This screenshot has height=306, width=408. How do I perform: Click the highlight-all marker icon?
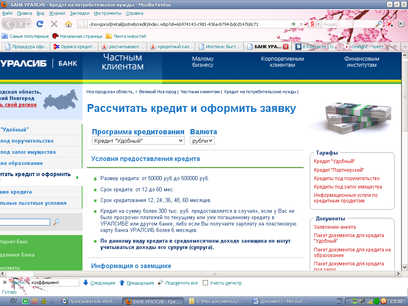161,282
